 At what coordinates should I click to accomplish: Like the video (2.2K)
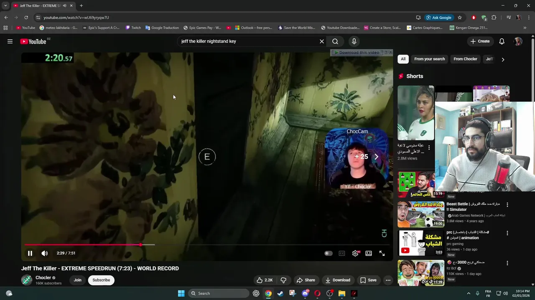click(265, 280)
